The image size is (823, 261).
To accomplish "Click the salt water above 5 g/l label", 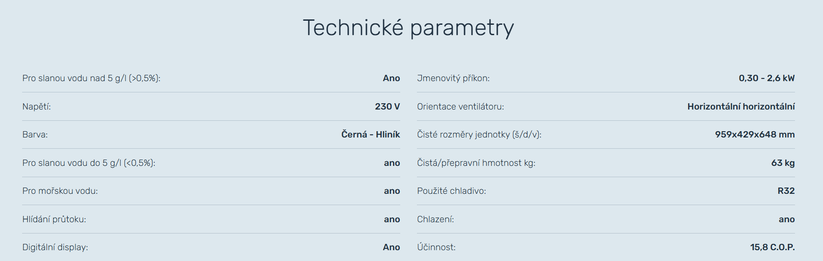I will click(91, 78).
